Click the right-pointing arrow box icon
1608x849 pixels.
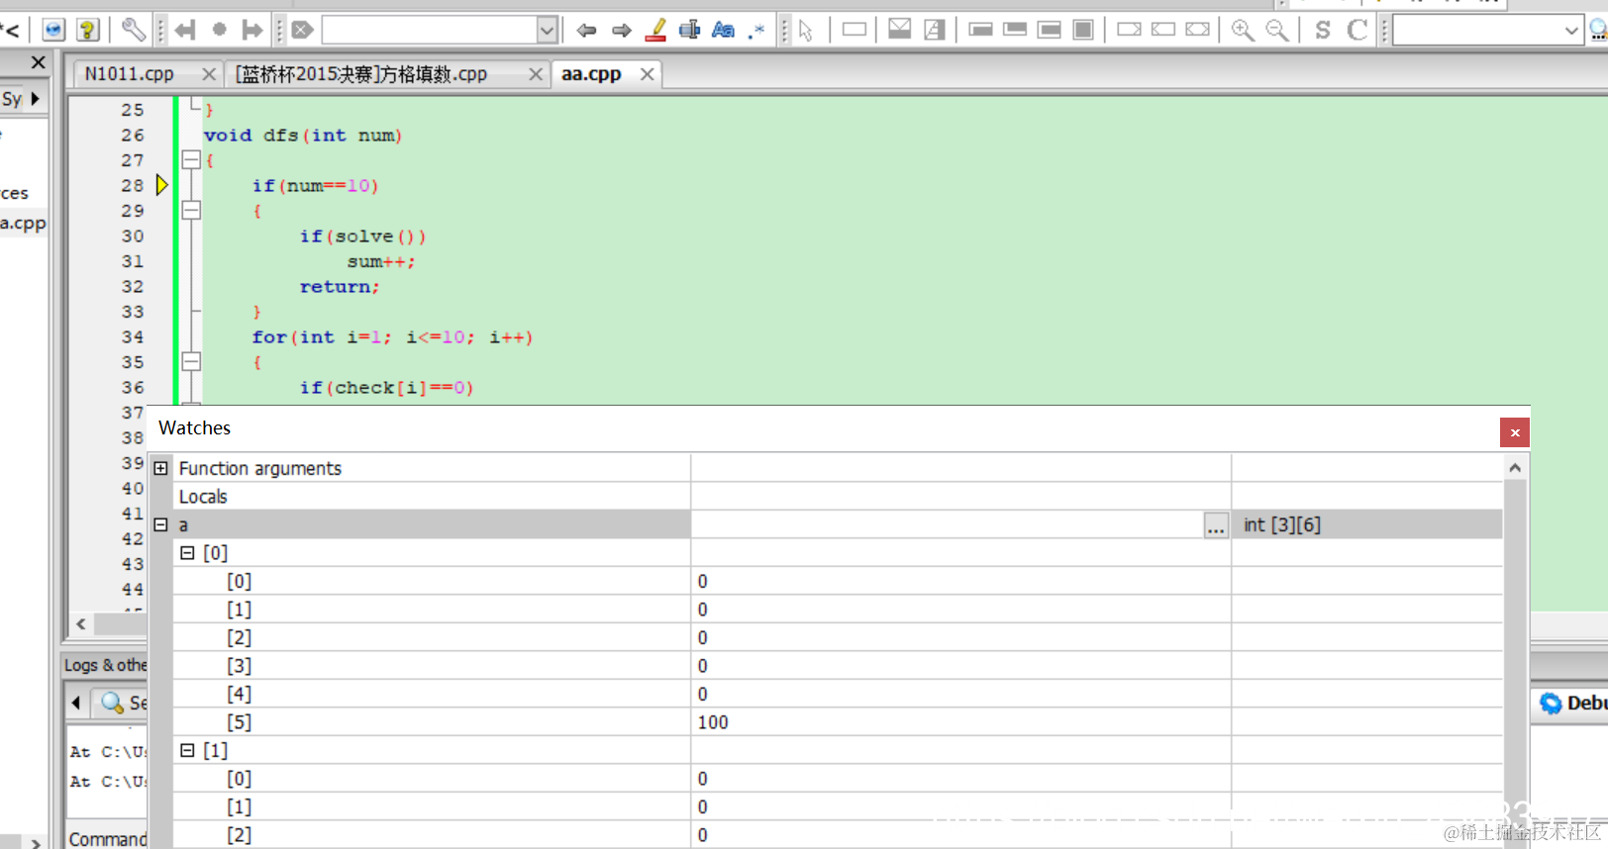1129,30
